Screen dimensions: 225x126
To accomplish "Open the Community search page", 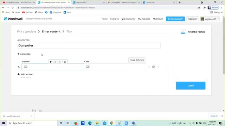I will coord(128,19).
